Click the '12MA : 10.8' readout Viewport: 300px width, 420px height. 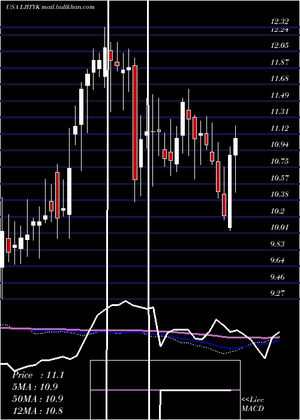[x=38, y=410]
